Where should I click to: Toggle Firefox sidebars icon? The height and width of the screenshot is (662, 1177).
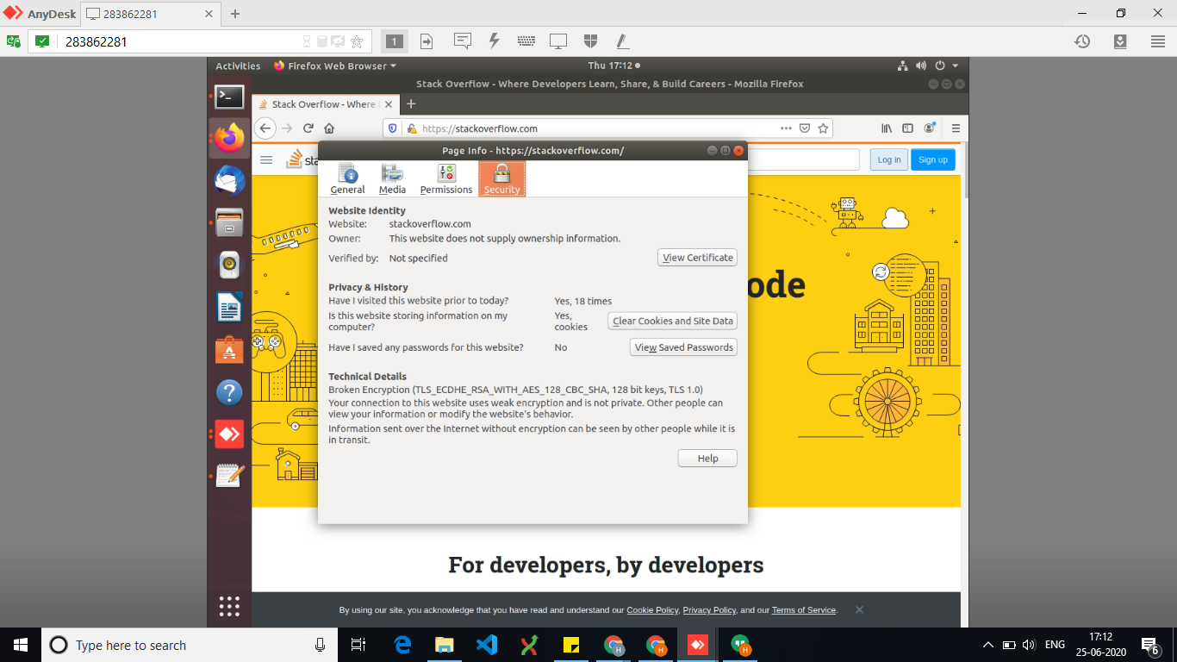coord(907,128)
